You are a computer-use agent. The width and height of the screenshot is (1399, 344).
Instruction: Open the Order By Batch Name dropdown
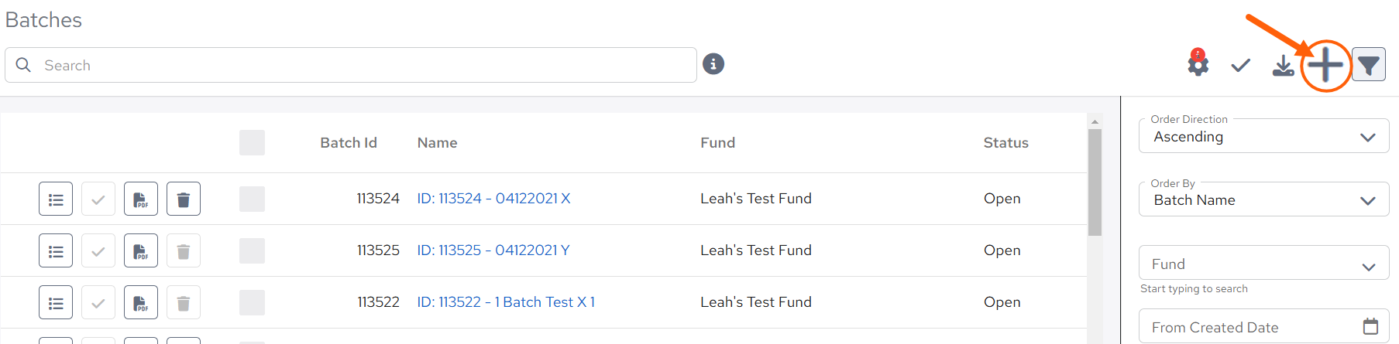1263,199
